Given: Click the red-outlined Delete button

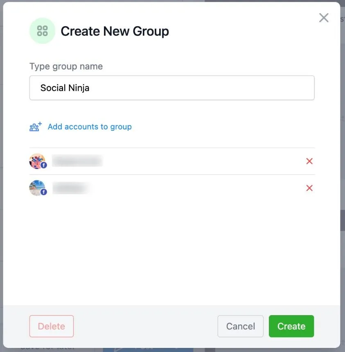Looking at the screenshot, I should [52, 326].
